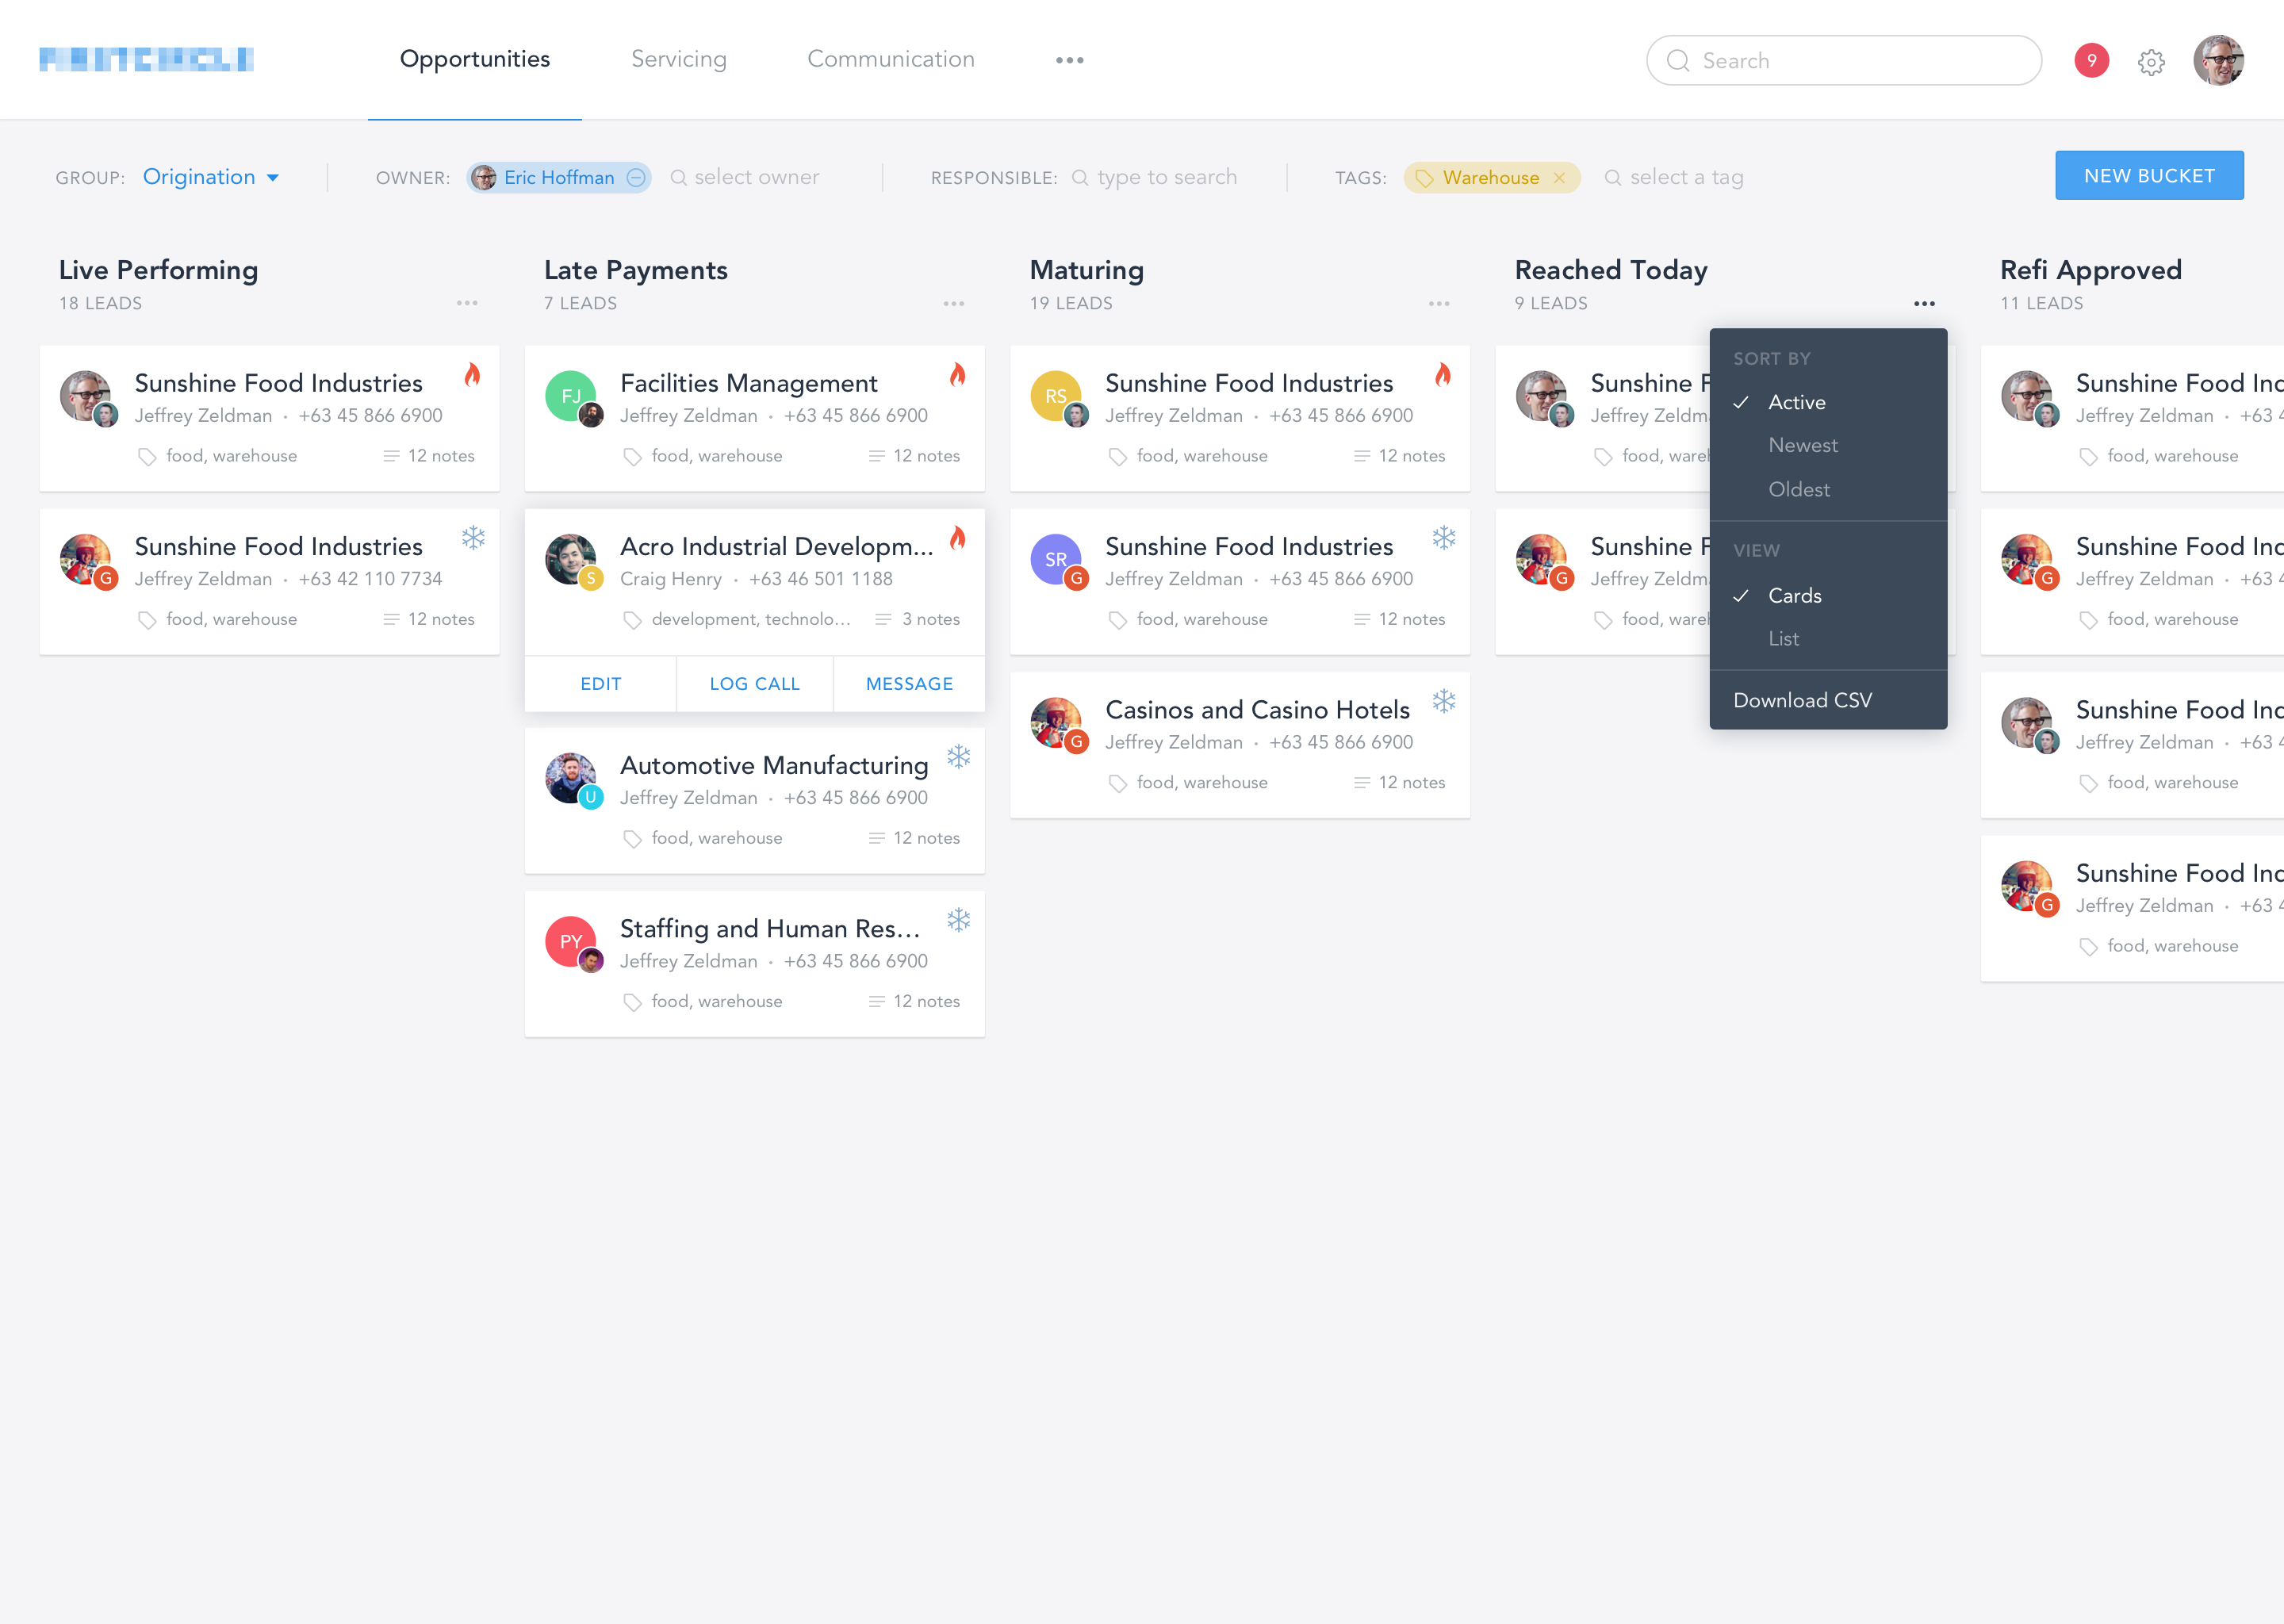The width and height of the screenshot is (2284, 1624).
Task: Switch to the Servicing tab
Action: coord(678,58)
